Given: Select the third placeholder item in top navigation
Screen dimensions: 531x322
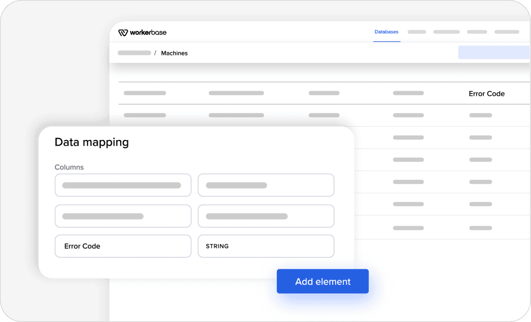Looking at the screenshot, I should point(477,32).
